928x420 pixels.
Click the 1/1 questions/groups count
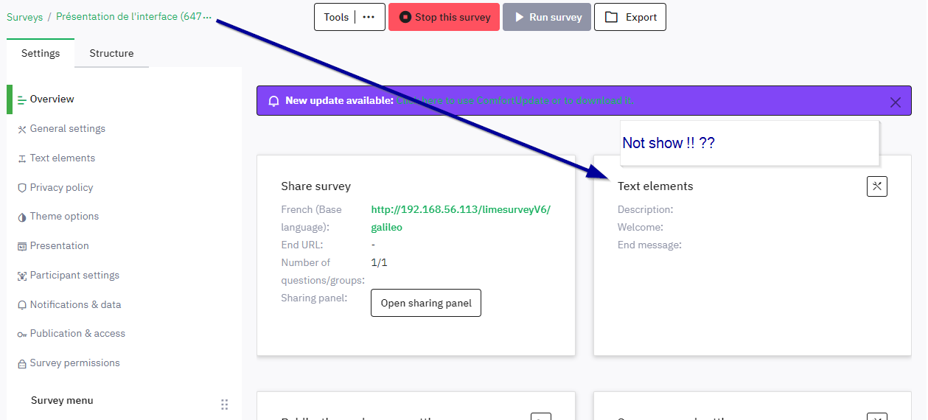coord(379,262)
